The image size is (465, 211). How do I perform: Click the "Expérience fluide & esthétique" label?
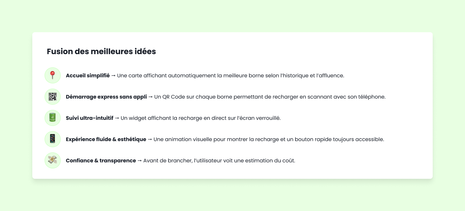click(106, 139)
